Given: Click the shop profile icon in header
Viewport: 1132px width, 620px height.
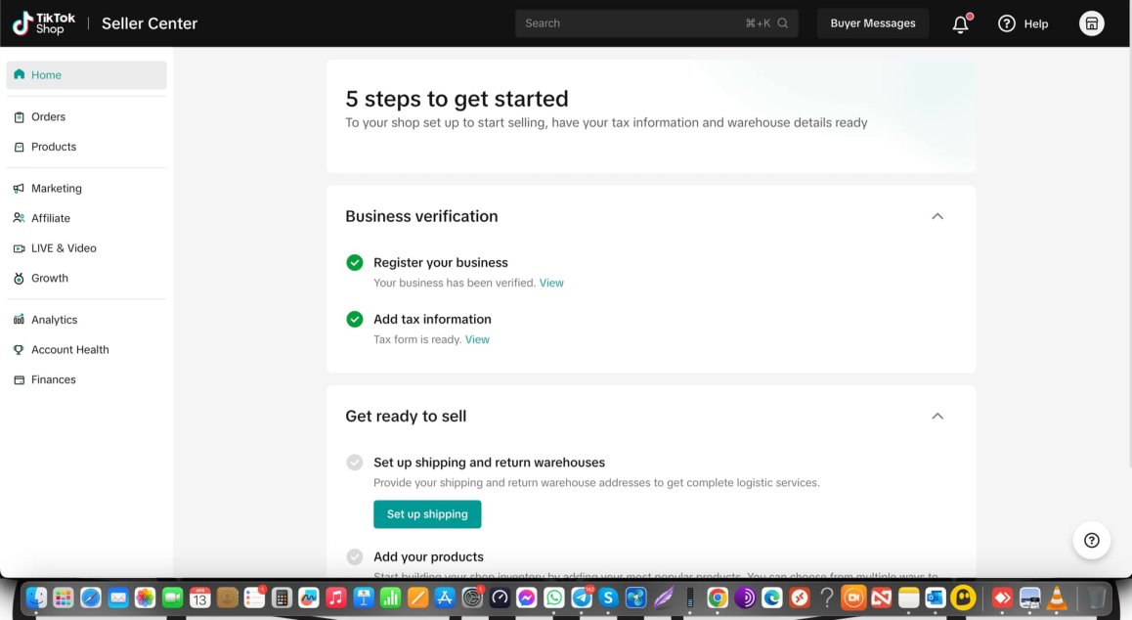Looking at the screenshot, I should tap(1092, 23).
